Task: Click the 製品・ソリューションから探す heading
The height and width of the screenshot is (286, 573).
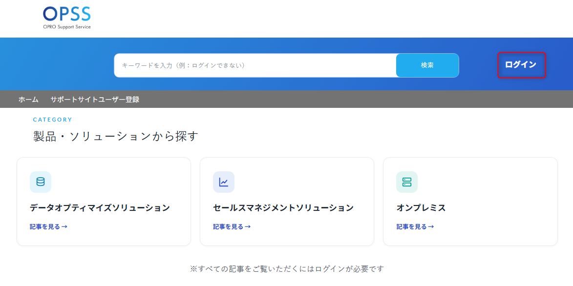Action: (116, 136)
